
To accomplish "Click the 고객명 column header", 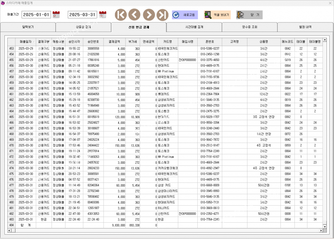I will [234, 42].
